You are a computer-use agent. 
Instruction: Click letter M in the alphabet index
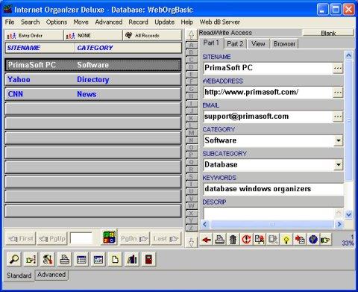[191, 133]
